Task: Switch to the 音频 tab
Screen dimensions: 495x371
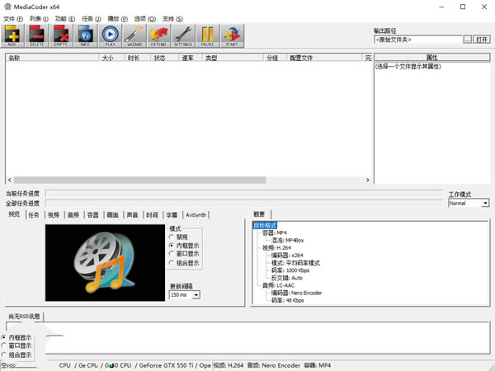Action: tap(74, 214)
